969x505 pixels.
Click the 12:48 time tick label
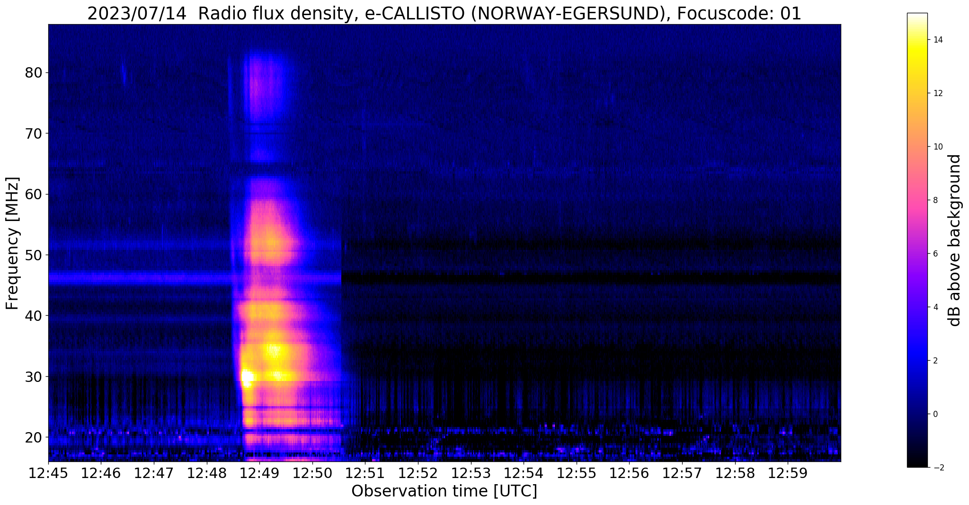click(x=207, y=472)
